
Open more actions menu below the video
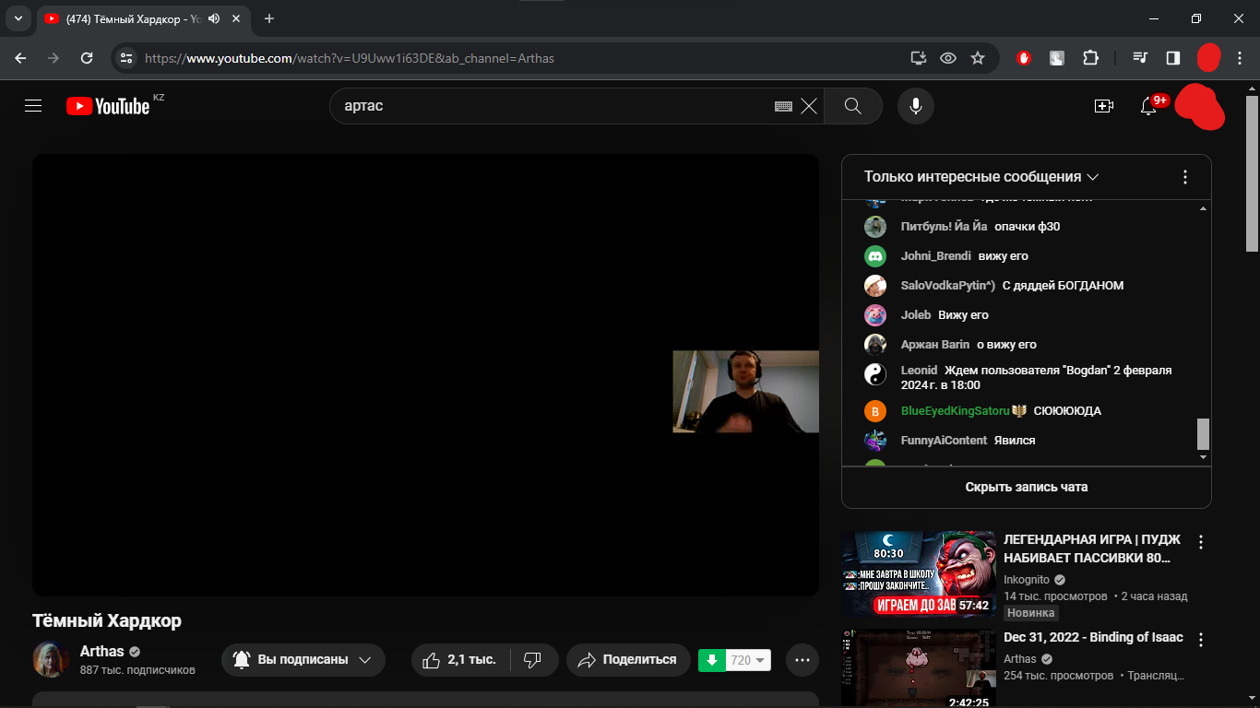point(802,660)
